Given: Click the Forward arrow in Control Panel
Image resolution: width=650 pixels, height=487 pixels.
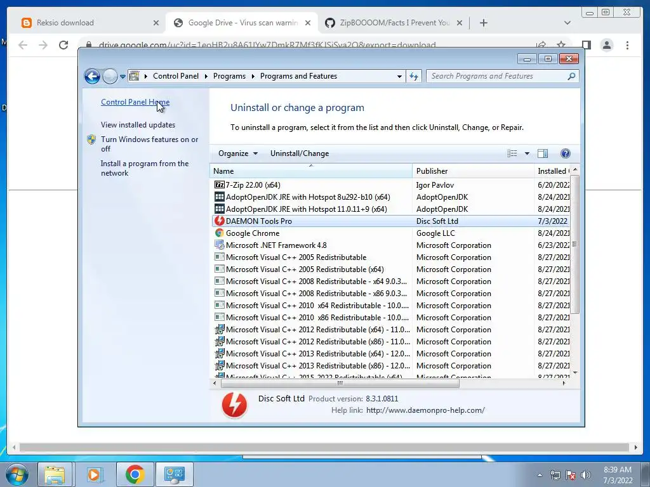Looking at the screenshot, I should (x=110, y=76).
